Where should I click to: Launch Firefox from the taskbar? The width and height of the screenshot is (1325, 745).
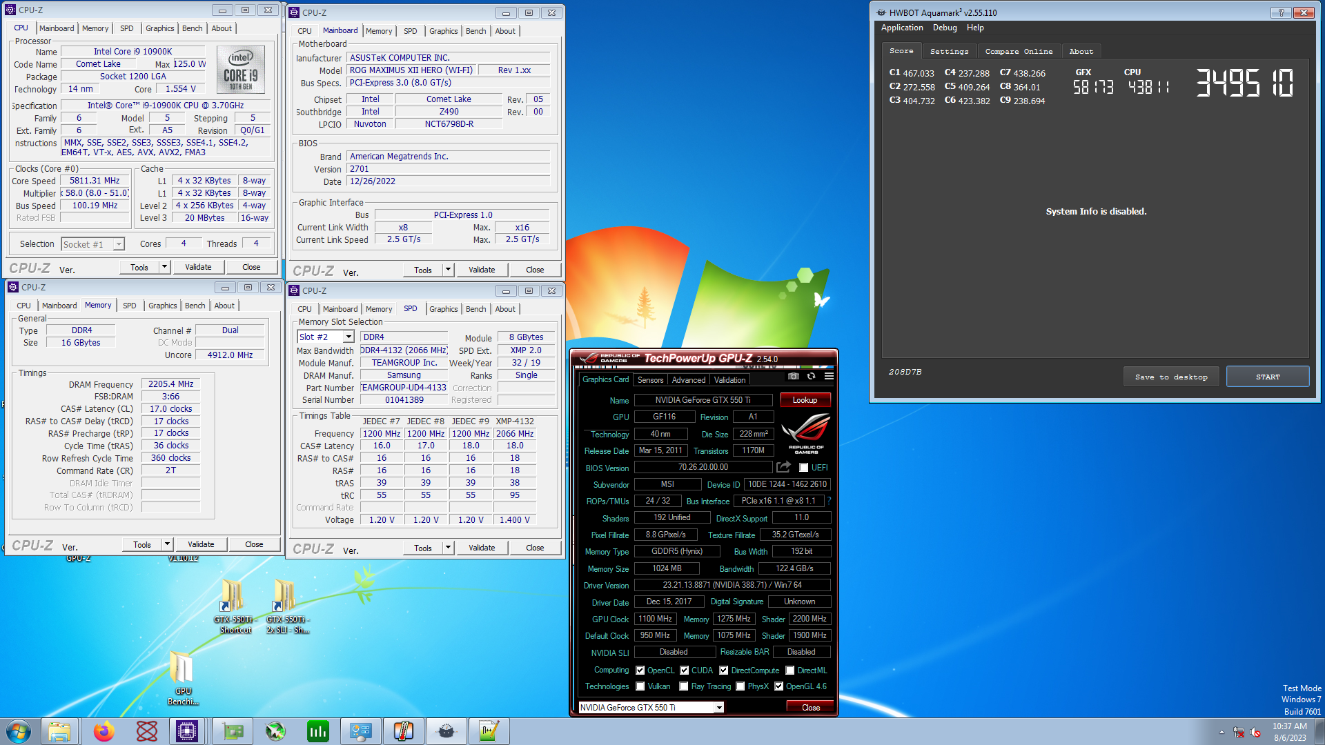click(104, 731)
